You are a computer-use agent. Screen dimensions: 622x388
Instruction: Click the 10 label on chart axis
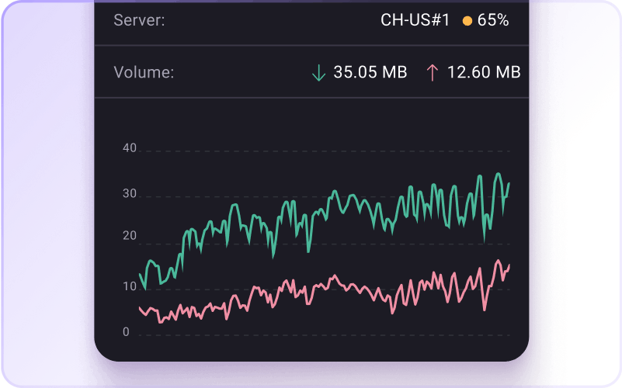click(130, 286)
